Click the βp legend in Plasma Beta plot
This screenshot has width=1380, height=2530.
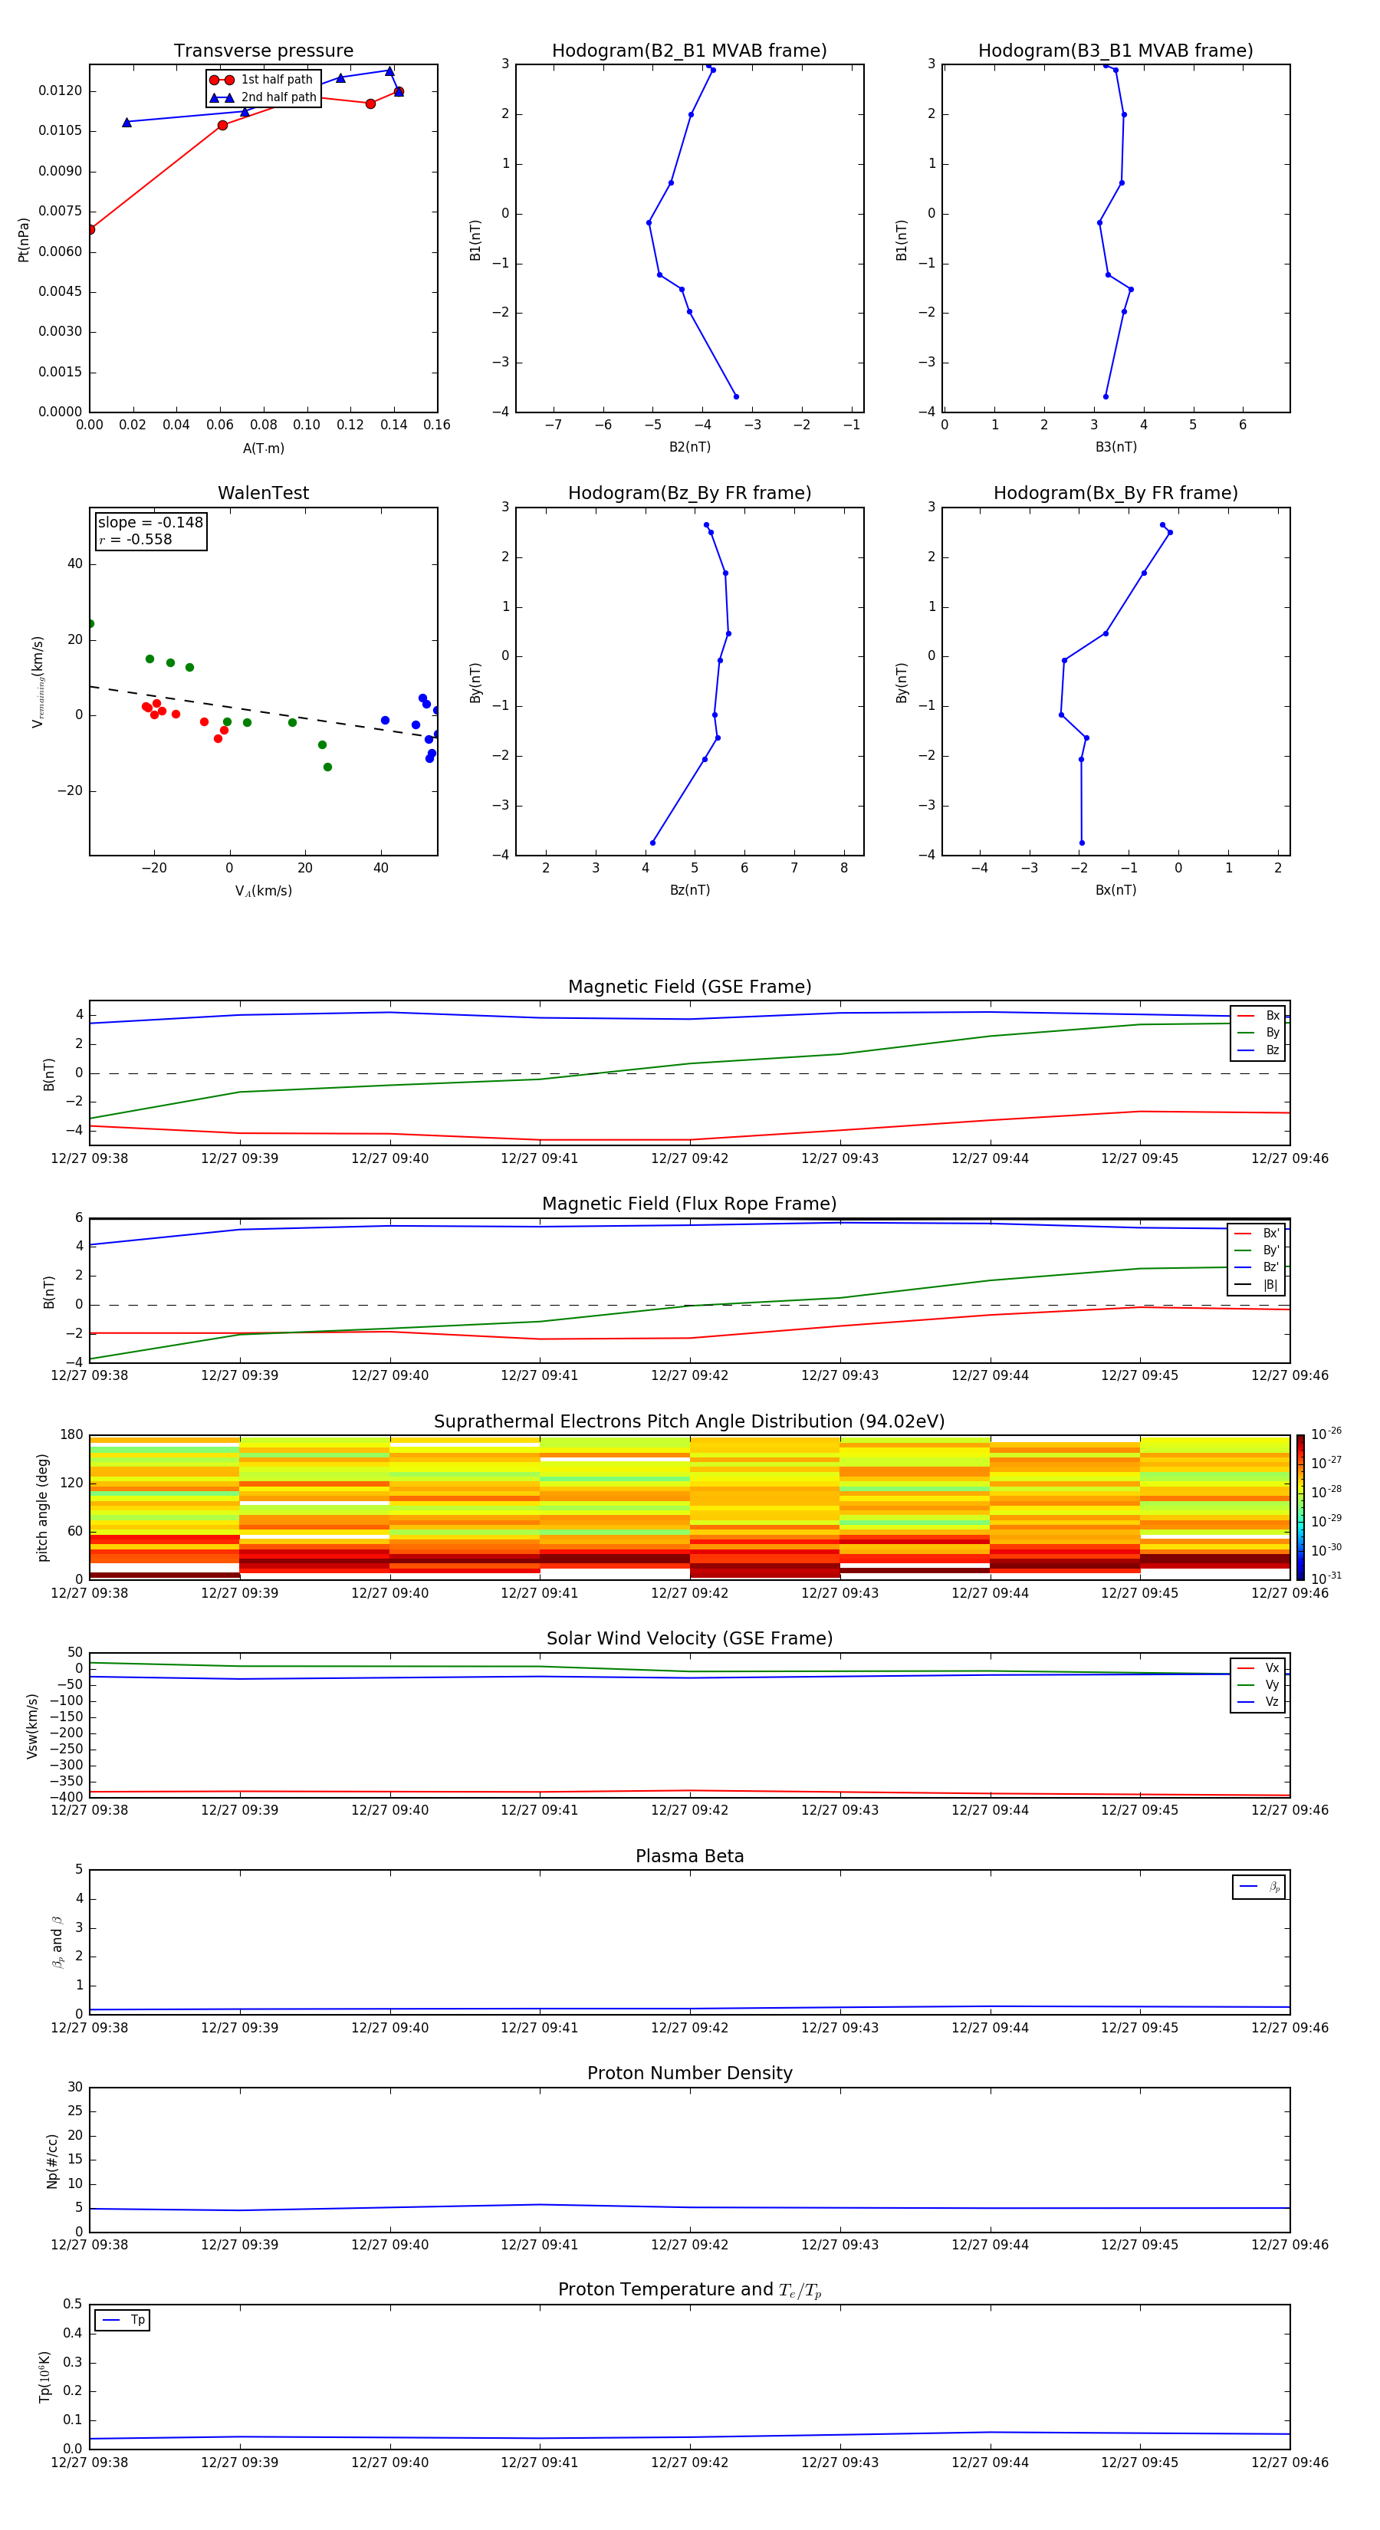coord(1259,1887)
